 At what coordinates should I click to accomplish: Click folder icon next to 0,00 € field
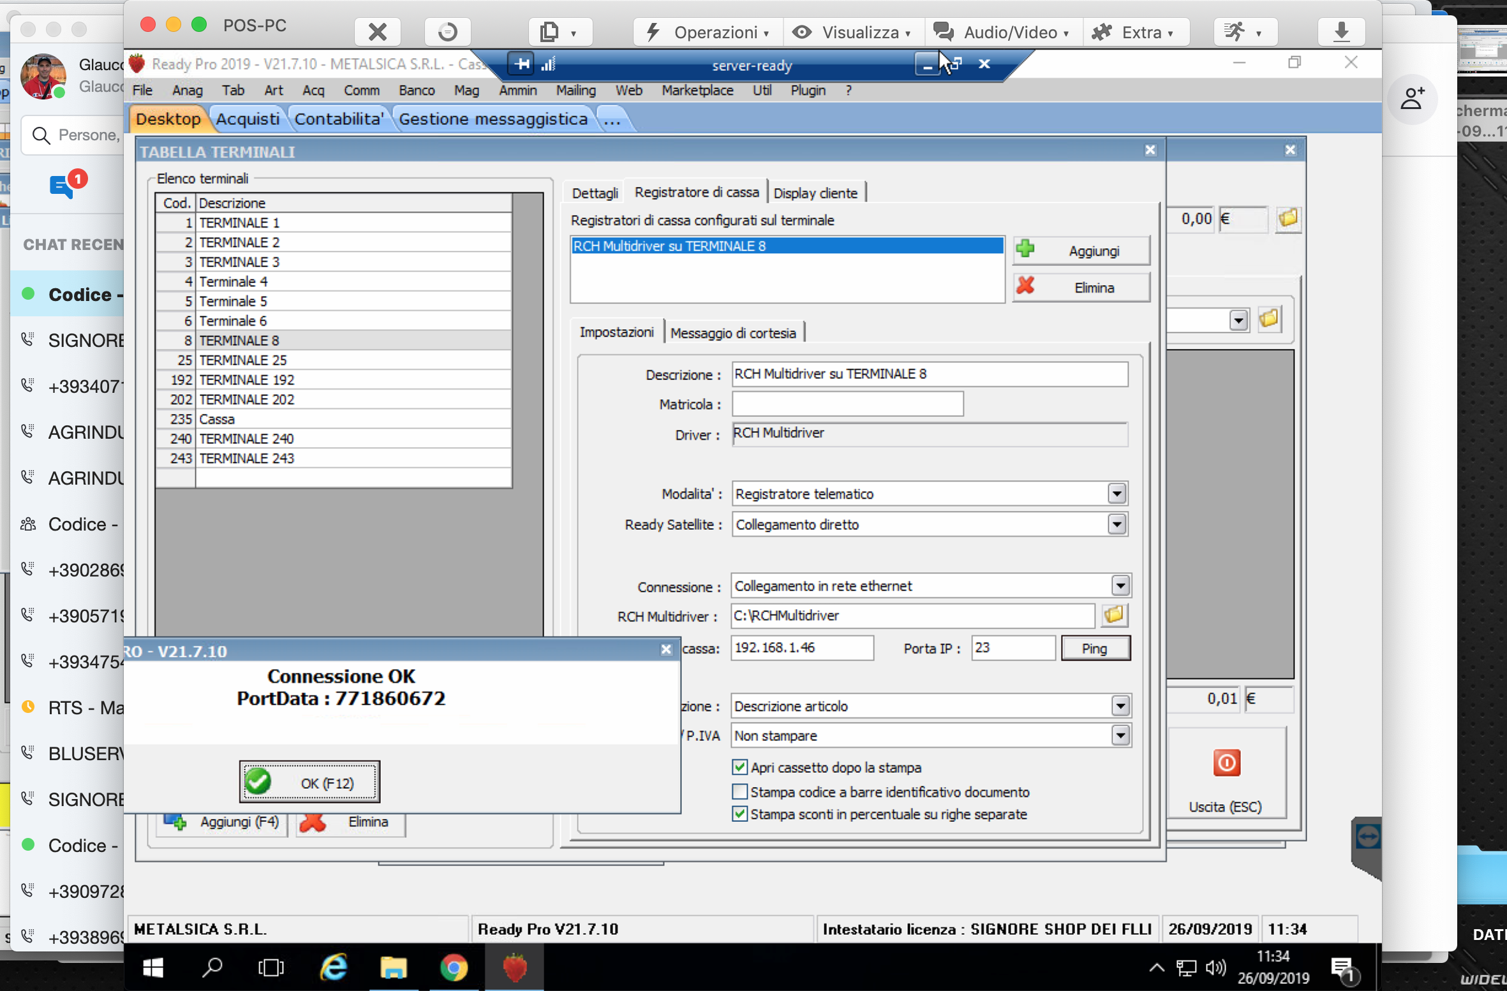[x=1288, y=219]
